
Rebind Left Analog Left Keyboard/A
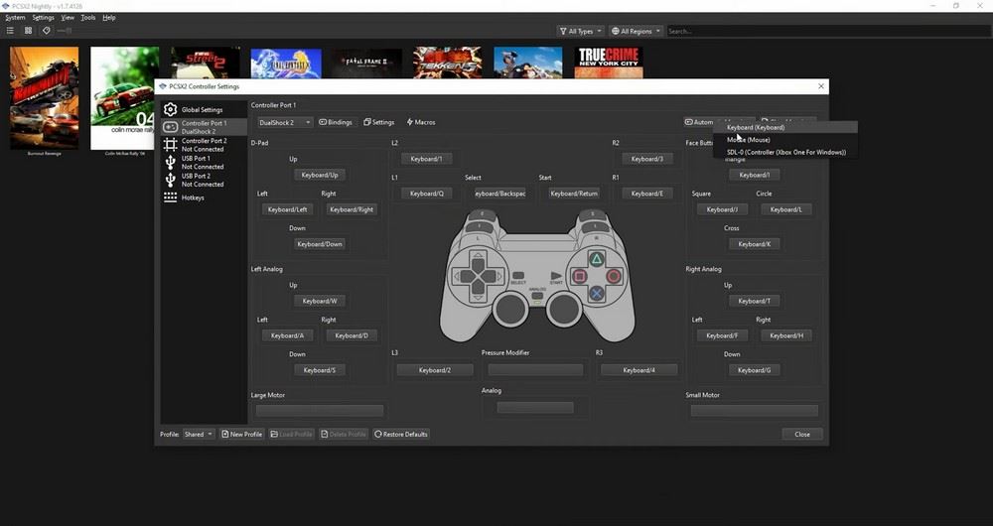click(288, 335)
